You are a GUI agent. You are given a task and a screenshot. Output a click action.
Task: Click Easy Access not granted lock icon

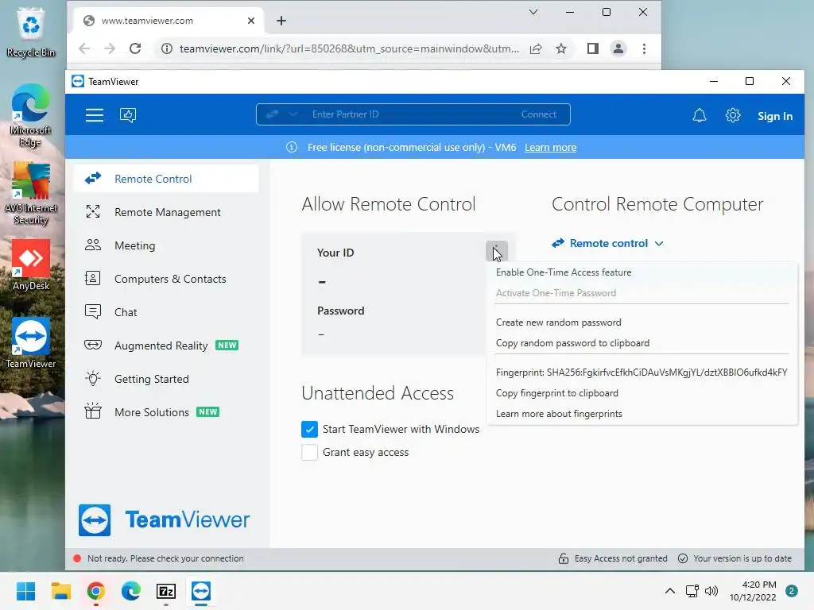point(564,558)
